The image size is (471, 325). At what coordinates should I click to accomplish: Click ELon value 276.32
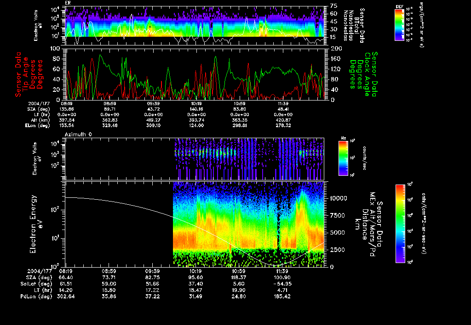[283, 125]
